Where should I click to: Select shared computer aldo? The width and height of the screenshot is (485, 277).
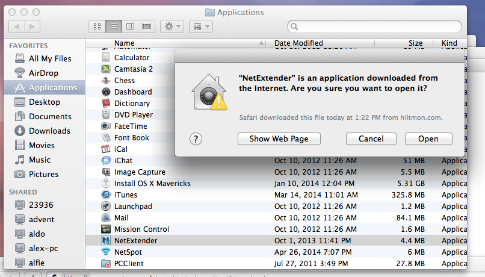click(x=45, y=234)
